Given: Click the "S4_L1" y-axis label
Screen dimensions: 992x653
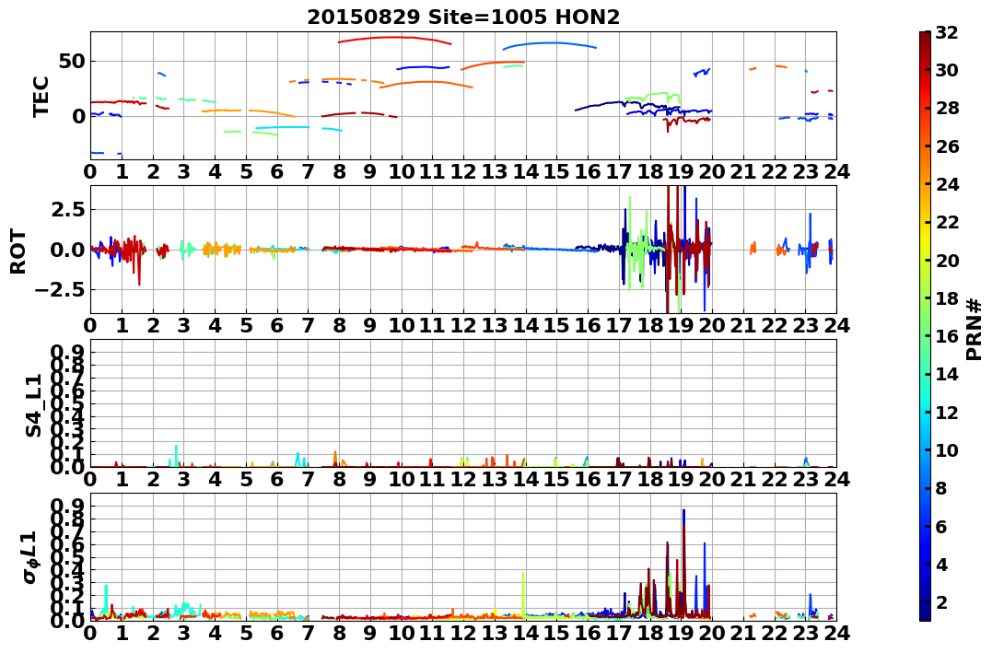Looking at the screenshot, I should (x=33, y=405).
